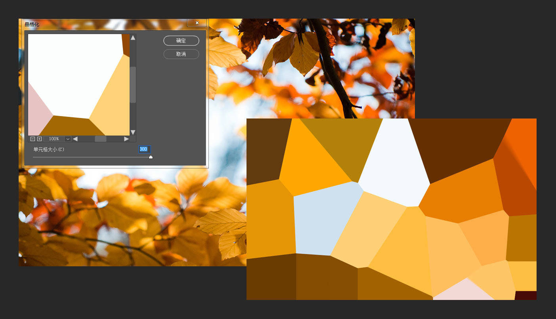Confirm the filter with 确定 button
The image size is (556, 319).
pos(181,41)
